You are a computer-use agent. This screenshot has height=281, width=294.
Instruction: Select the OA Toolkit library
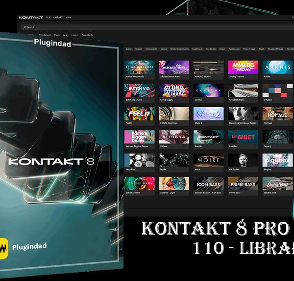click(x=243, y=163)
